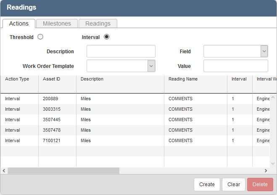277x195 pixels.
Task: Expand the Work Order Template dropdown
Action: pos(151,66)
